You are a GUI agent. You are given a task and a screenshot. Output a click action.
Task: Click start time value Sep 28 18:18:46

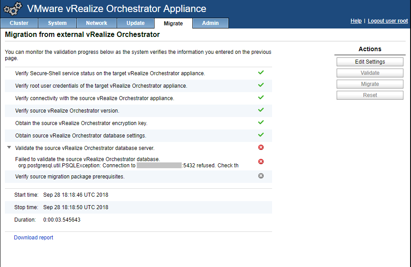click(x=76, y=194)
